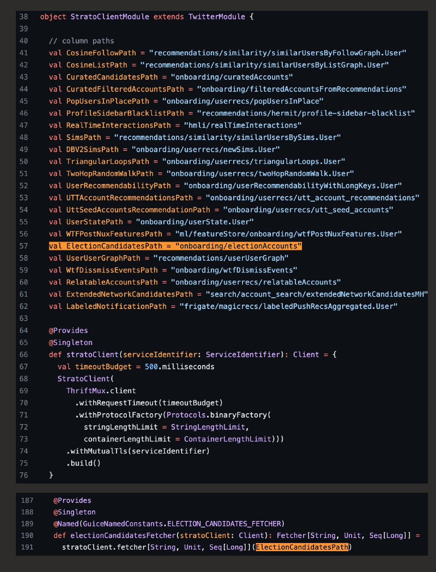This screenshot has width=436, height=572.
Task: Click line number 38 in the gutter
Action: pyautogui.click(x=24, y=17)
